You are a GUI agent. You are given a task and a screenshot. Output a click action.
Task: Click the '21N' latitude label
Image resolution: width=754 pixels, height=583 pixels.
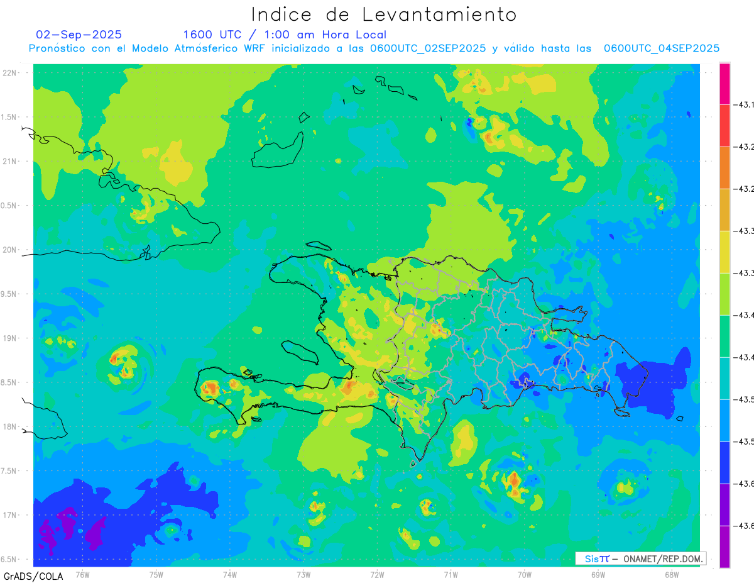coord(11,162)
